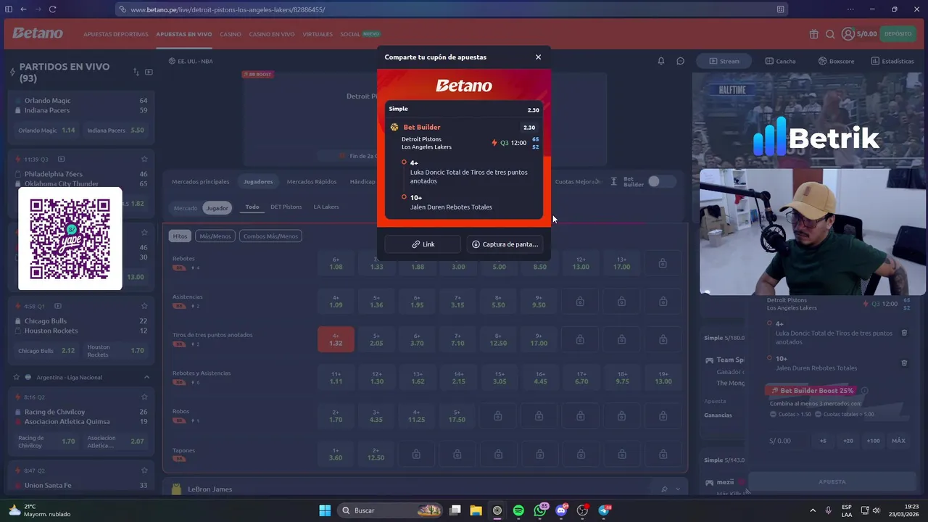
Task: Filter players by LA Lakers
Action: coord(326,207)
